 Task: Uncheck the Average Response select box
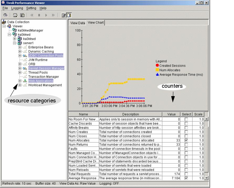click(186, 178)
